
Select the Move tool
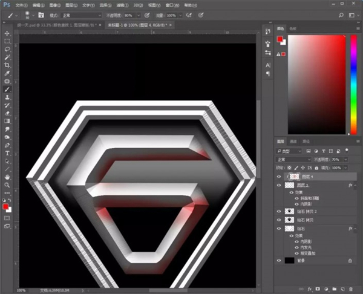[7, 33]
